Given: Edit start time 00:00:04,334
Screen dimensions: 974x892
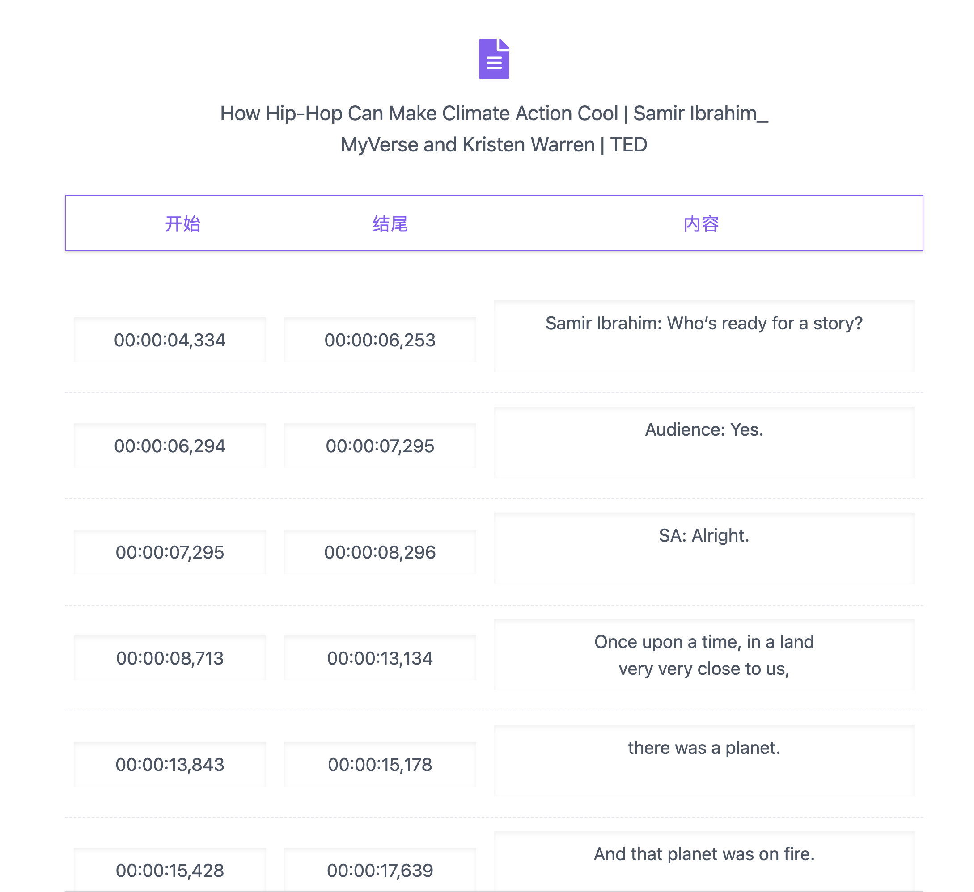Looking at the screenshot, I should [x=169, y=340].
